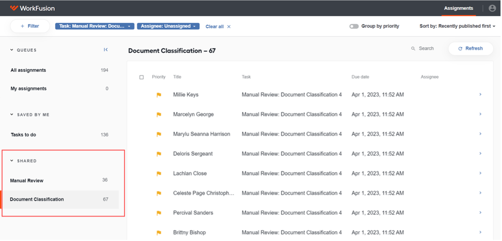Image resolution: width=502 pixels, height=241 pixels.
Task: Click the yellow priority flag for Millie Keys
Action: coord(158,95)
